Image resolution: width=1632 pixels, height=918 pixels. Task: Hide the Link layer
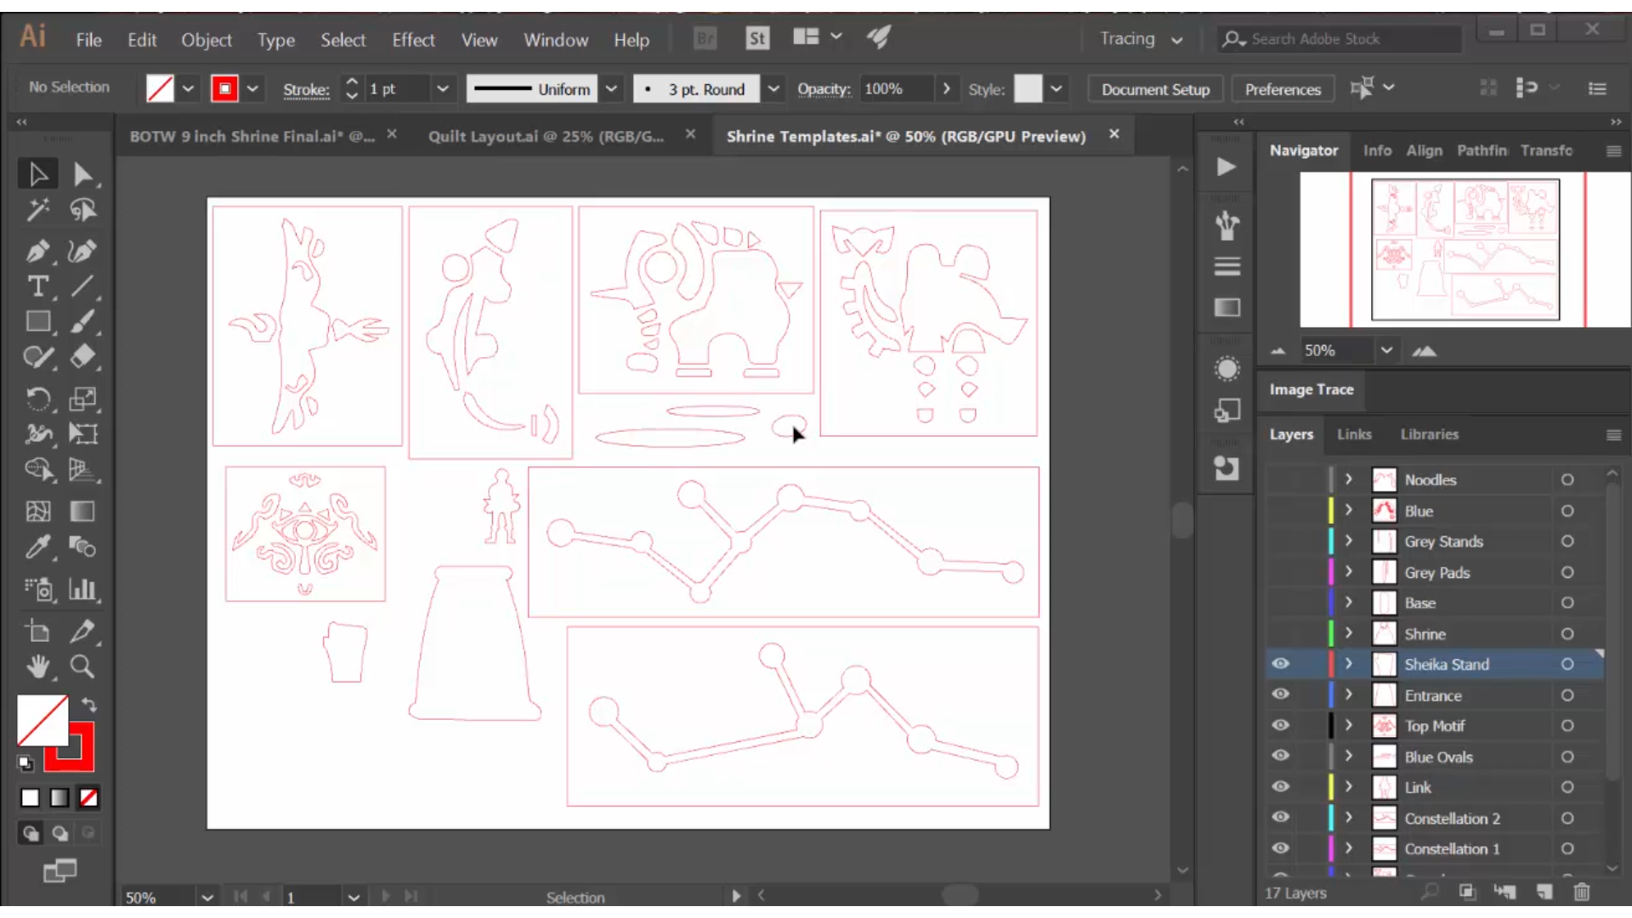click(x=1280, y=787)
